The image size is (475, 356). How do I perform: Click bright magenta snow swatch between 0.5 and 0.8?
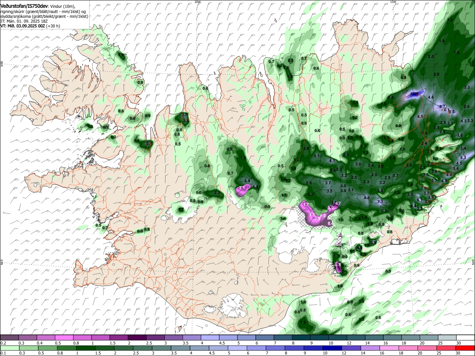tap(64, 338)
